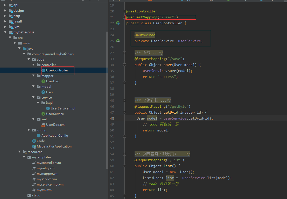The height and width of the screenshot is (199, 287).
Task: Click the @Autowired annotation text
Action: 145,35
